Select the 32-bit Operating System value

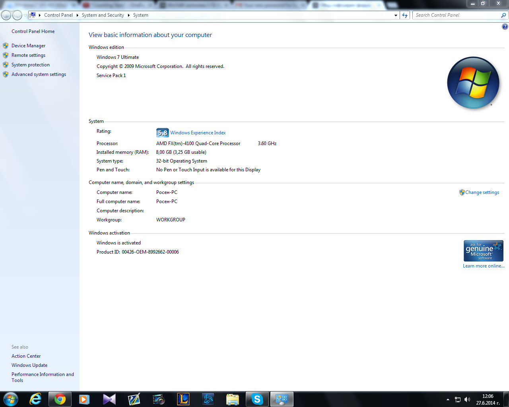tap(182, 161)
